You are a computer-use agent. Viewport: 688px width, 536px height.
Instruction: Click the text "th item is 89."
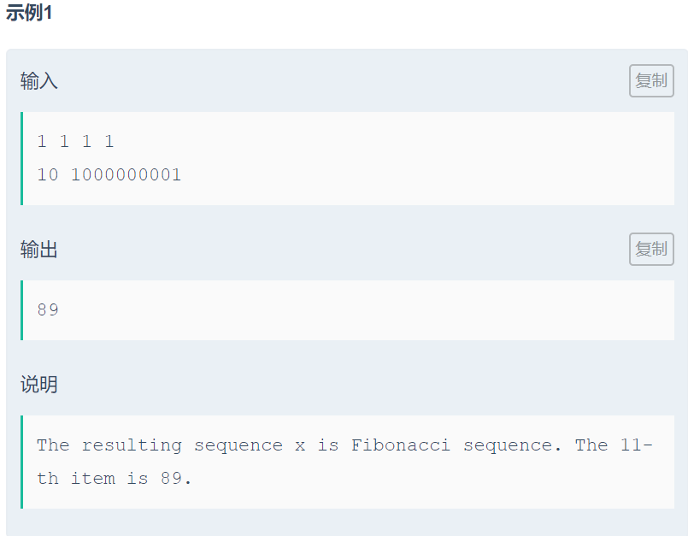115,479
